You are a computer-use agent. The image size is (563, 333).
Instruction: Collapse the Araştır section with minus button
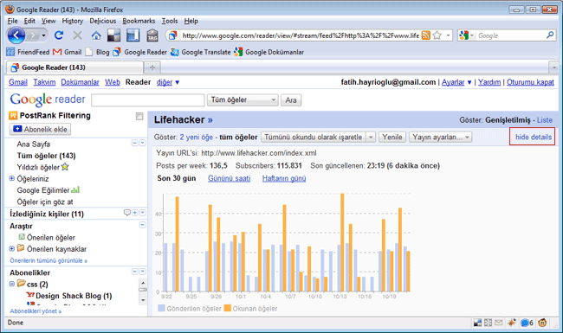tap(143, 225)
